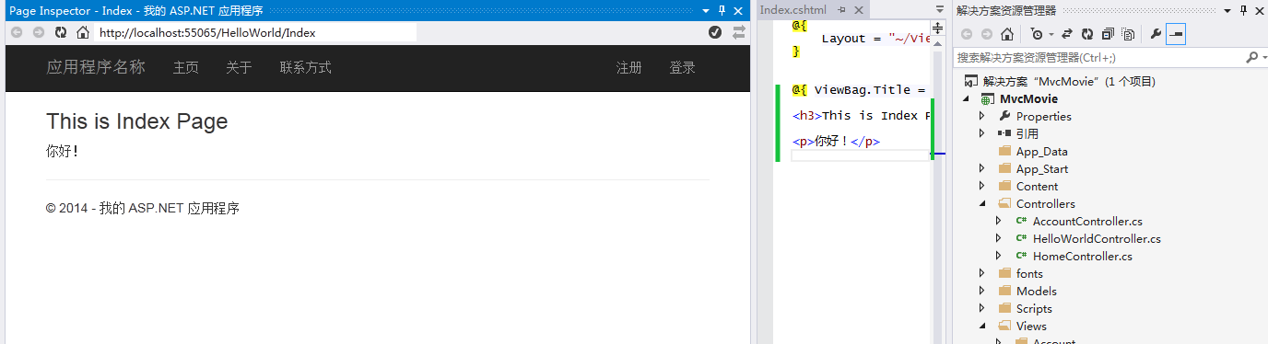Image resolution: width=1268 pixels, height=344 pixels.
Task: Expand the App_Start folder
Action: coord(982,168)
